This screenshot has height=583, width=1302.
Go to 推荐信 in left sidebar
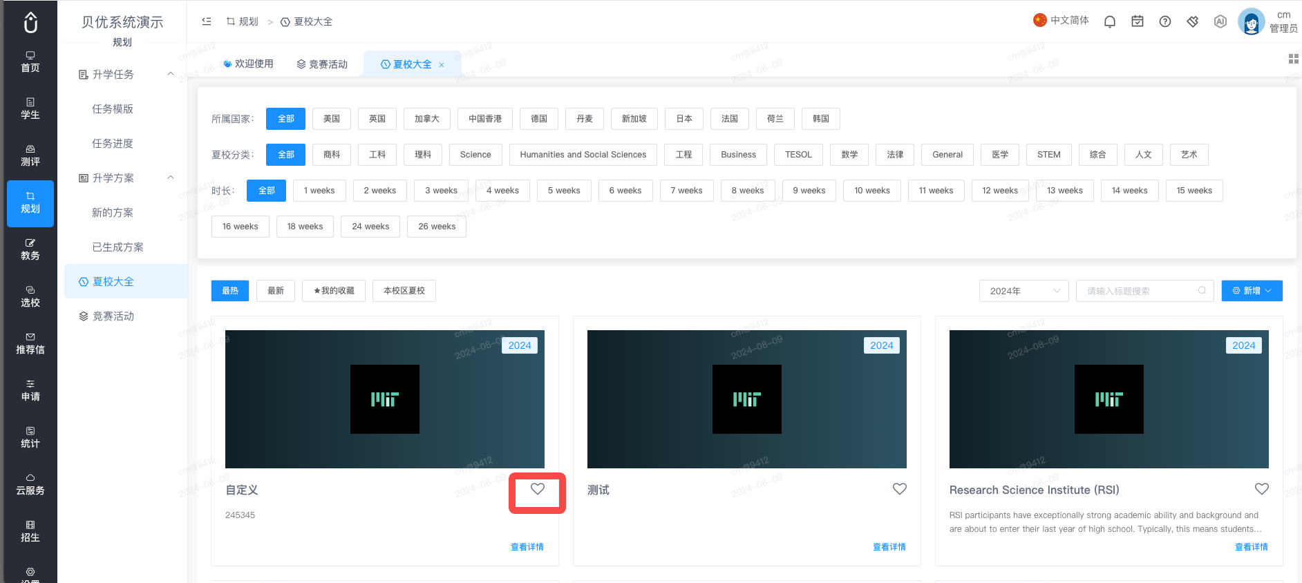tap(30, 344)
